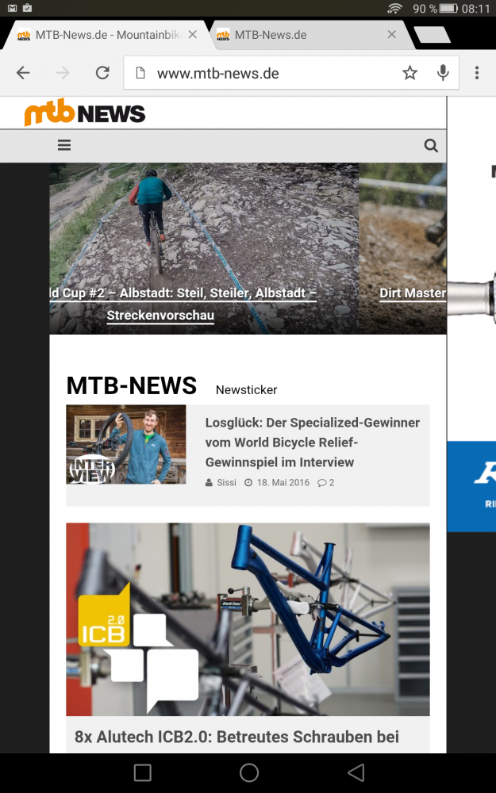
Task: Open the site hamburger navigation menu
Action: pos(64,146)
